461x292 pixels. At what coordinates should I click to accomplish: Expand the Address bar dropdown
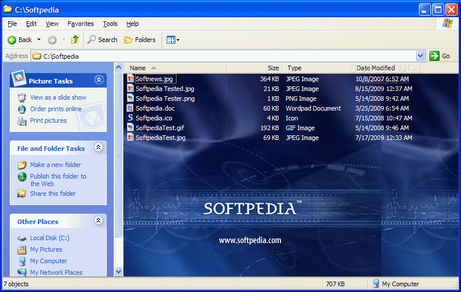click(x=420, y=56)
